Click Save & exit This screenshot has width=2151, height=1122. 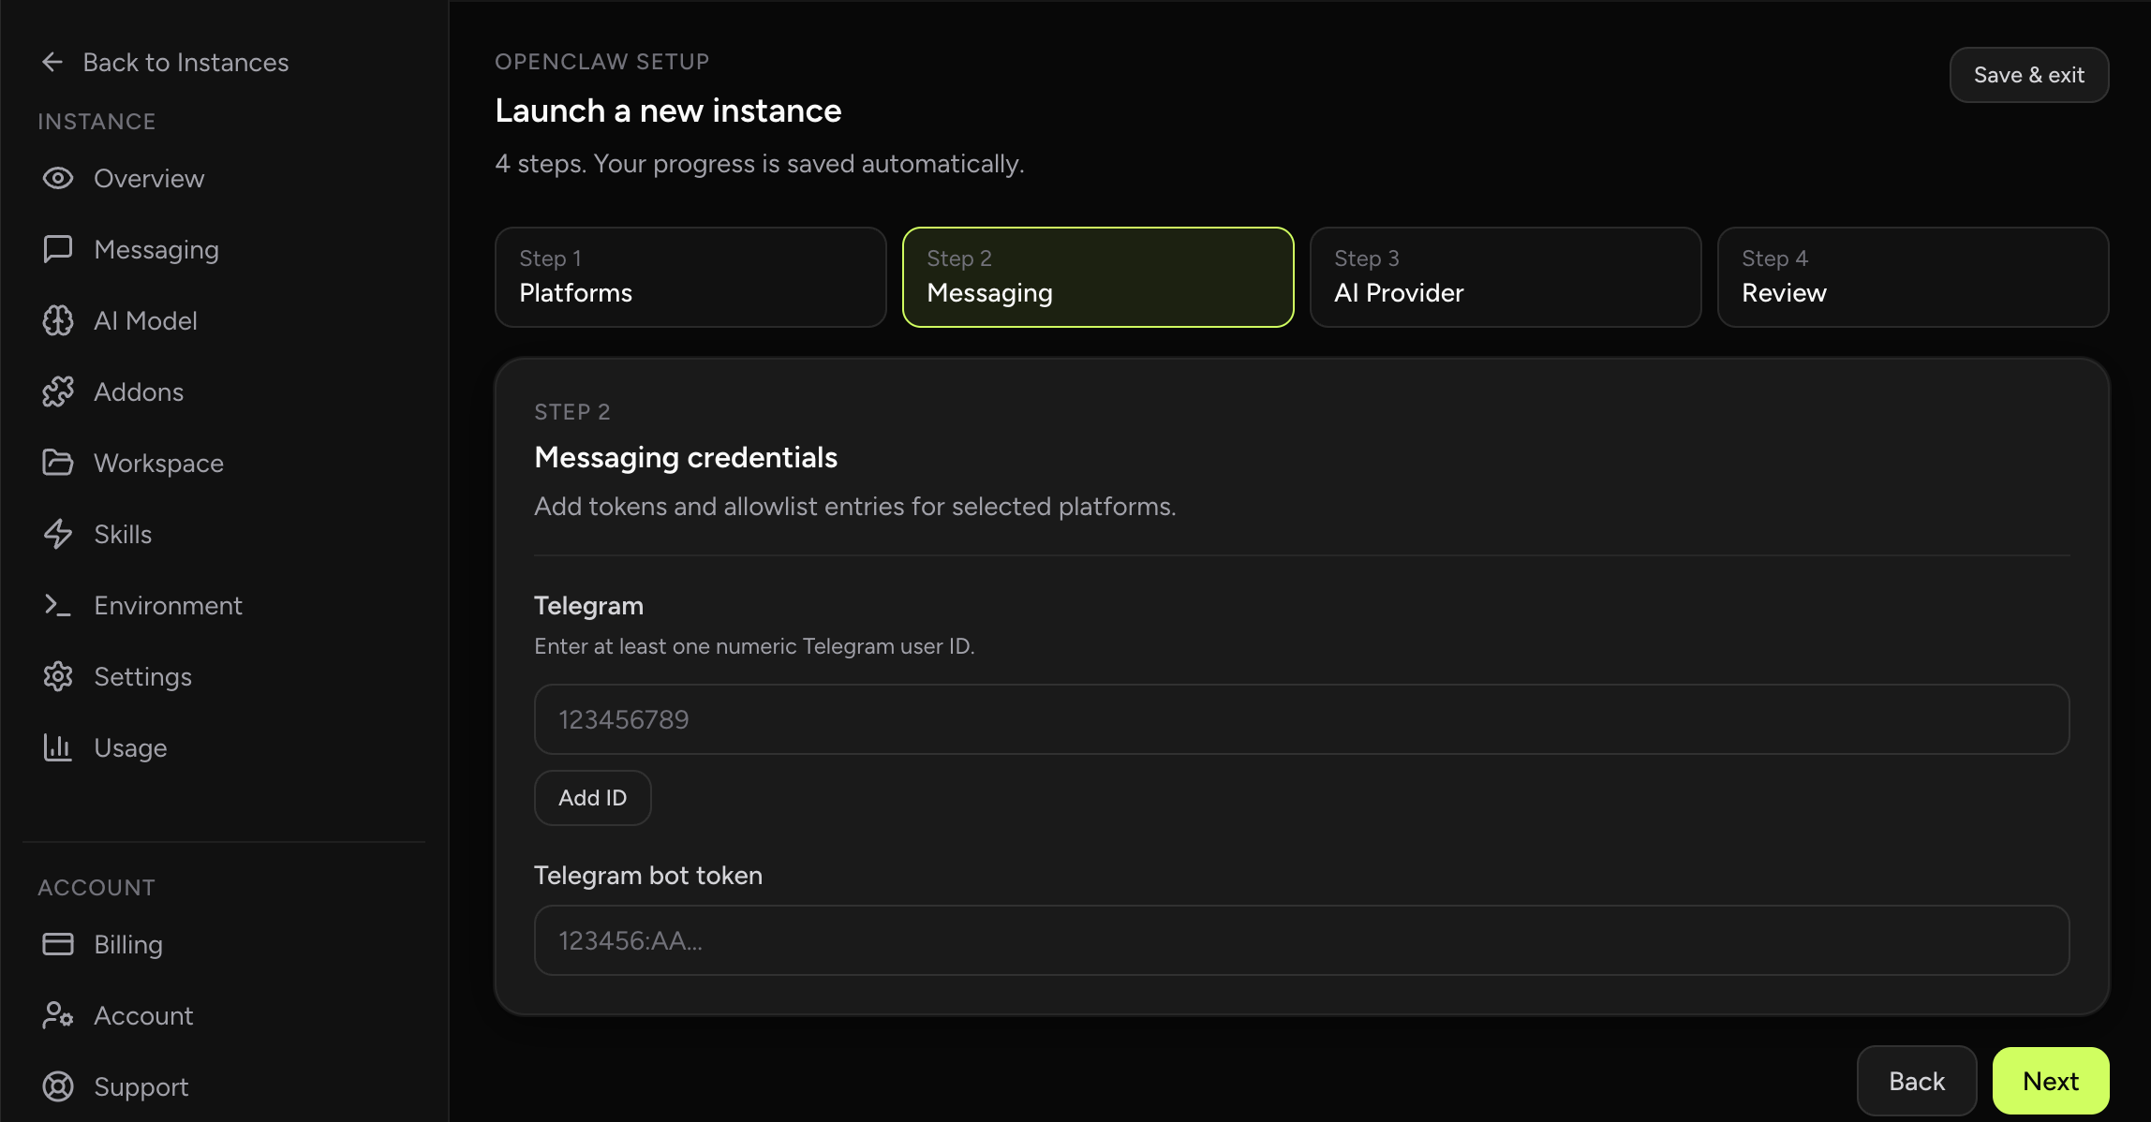[2028, 75]
